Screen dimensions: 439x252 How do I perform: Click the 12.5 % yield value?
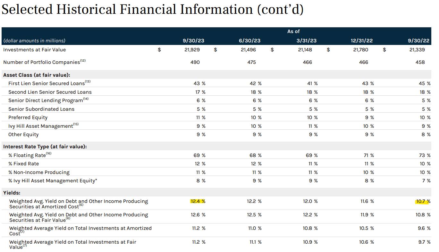(254, 215)
